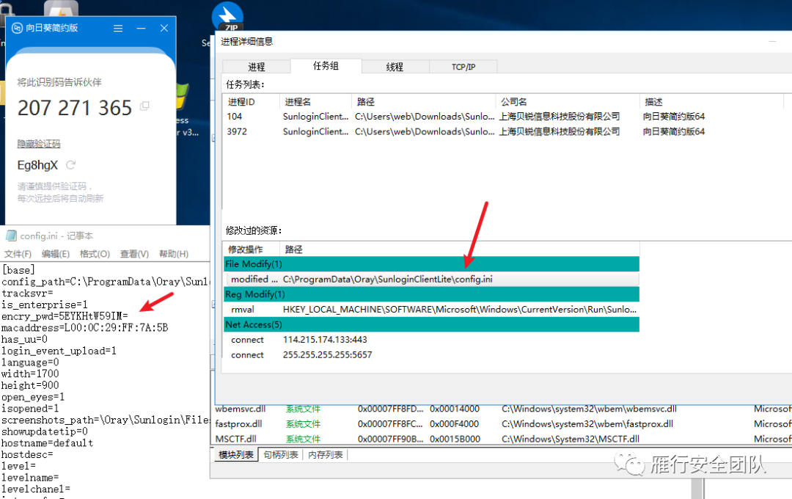792x499 pixels.
Task: Open Notepad 帮助(H) menu
Action: click(174, 254)
